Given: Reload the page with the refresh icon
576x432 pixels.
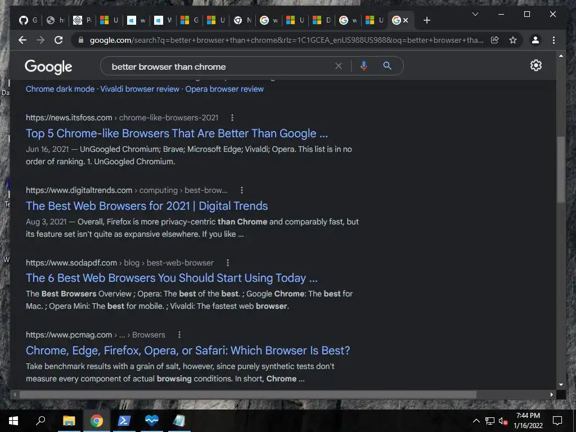Looking at the screenshot, I should (x=58, y=40).
